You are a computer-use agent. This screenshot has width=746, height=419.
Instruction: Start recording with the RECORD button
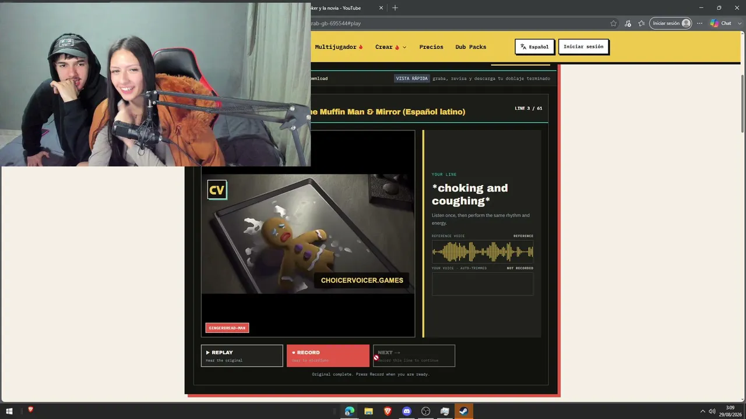coord(328,356)
